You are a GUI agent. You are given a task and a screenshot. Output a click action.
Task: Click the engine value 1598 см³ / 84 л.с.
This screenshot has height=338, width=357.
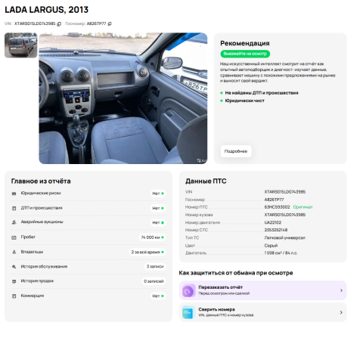click(x=281, y=253)
